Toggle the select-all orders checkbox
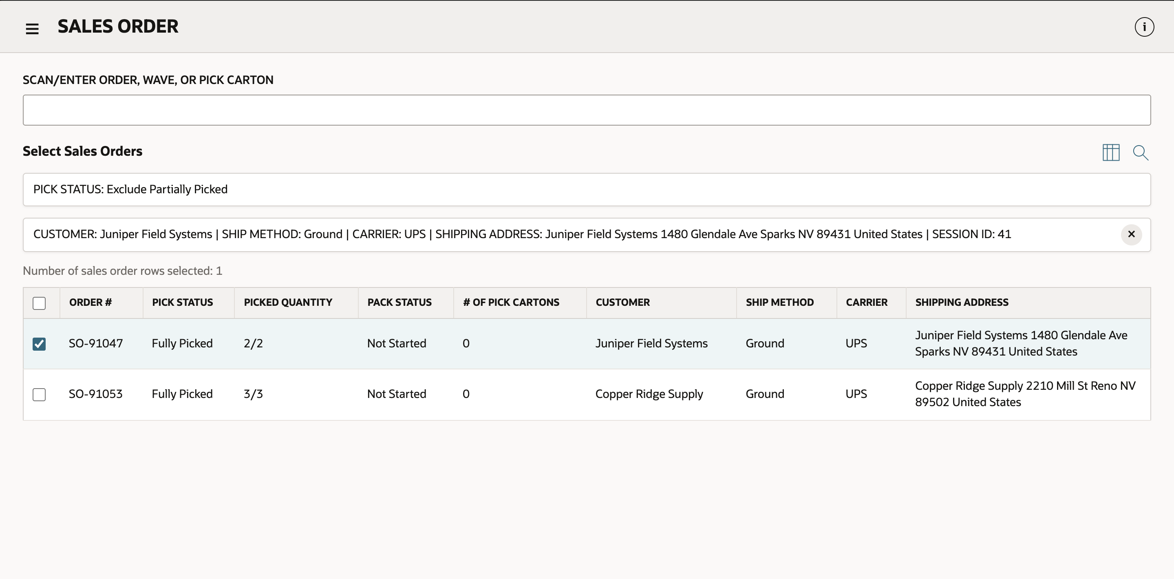Screen dimensions: 1174x579 click(x=39, y=303)
